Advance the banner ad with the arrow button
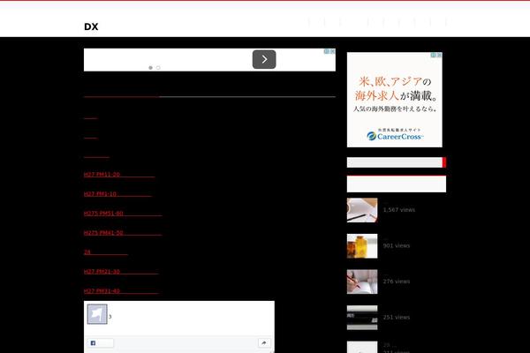This screenshot has height=353, width=530. click(264, 59)
